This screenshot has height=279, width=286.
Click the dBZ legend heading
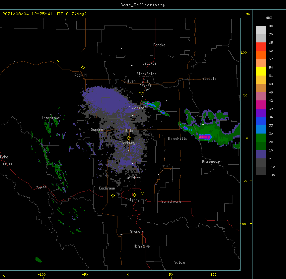click(269, 18)
